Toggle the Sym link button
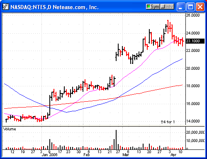Viewport: 207px width, 159px height. 153,7
